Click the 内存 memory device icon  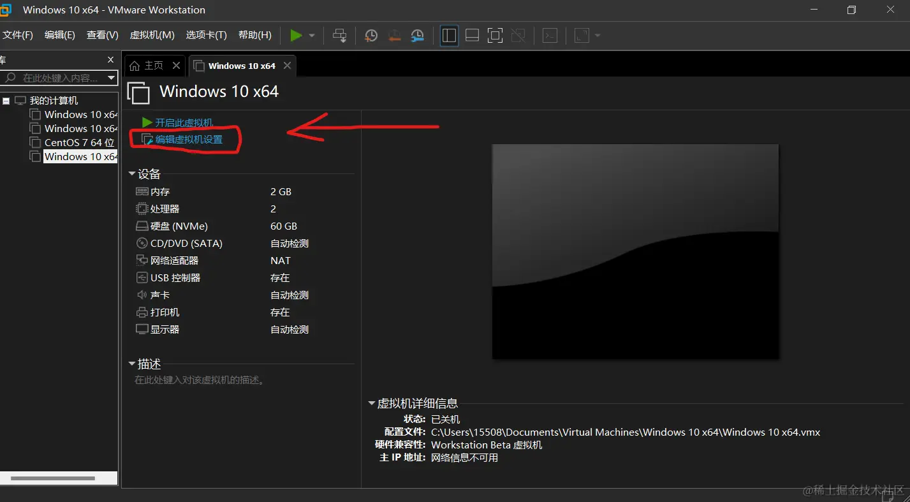142,191
